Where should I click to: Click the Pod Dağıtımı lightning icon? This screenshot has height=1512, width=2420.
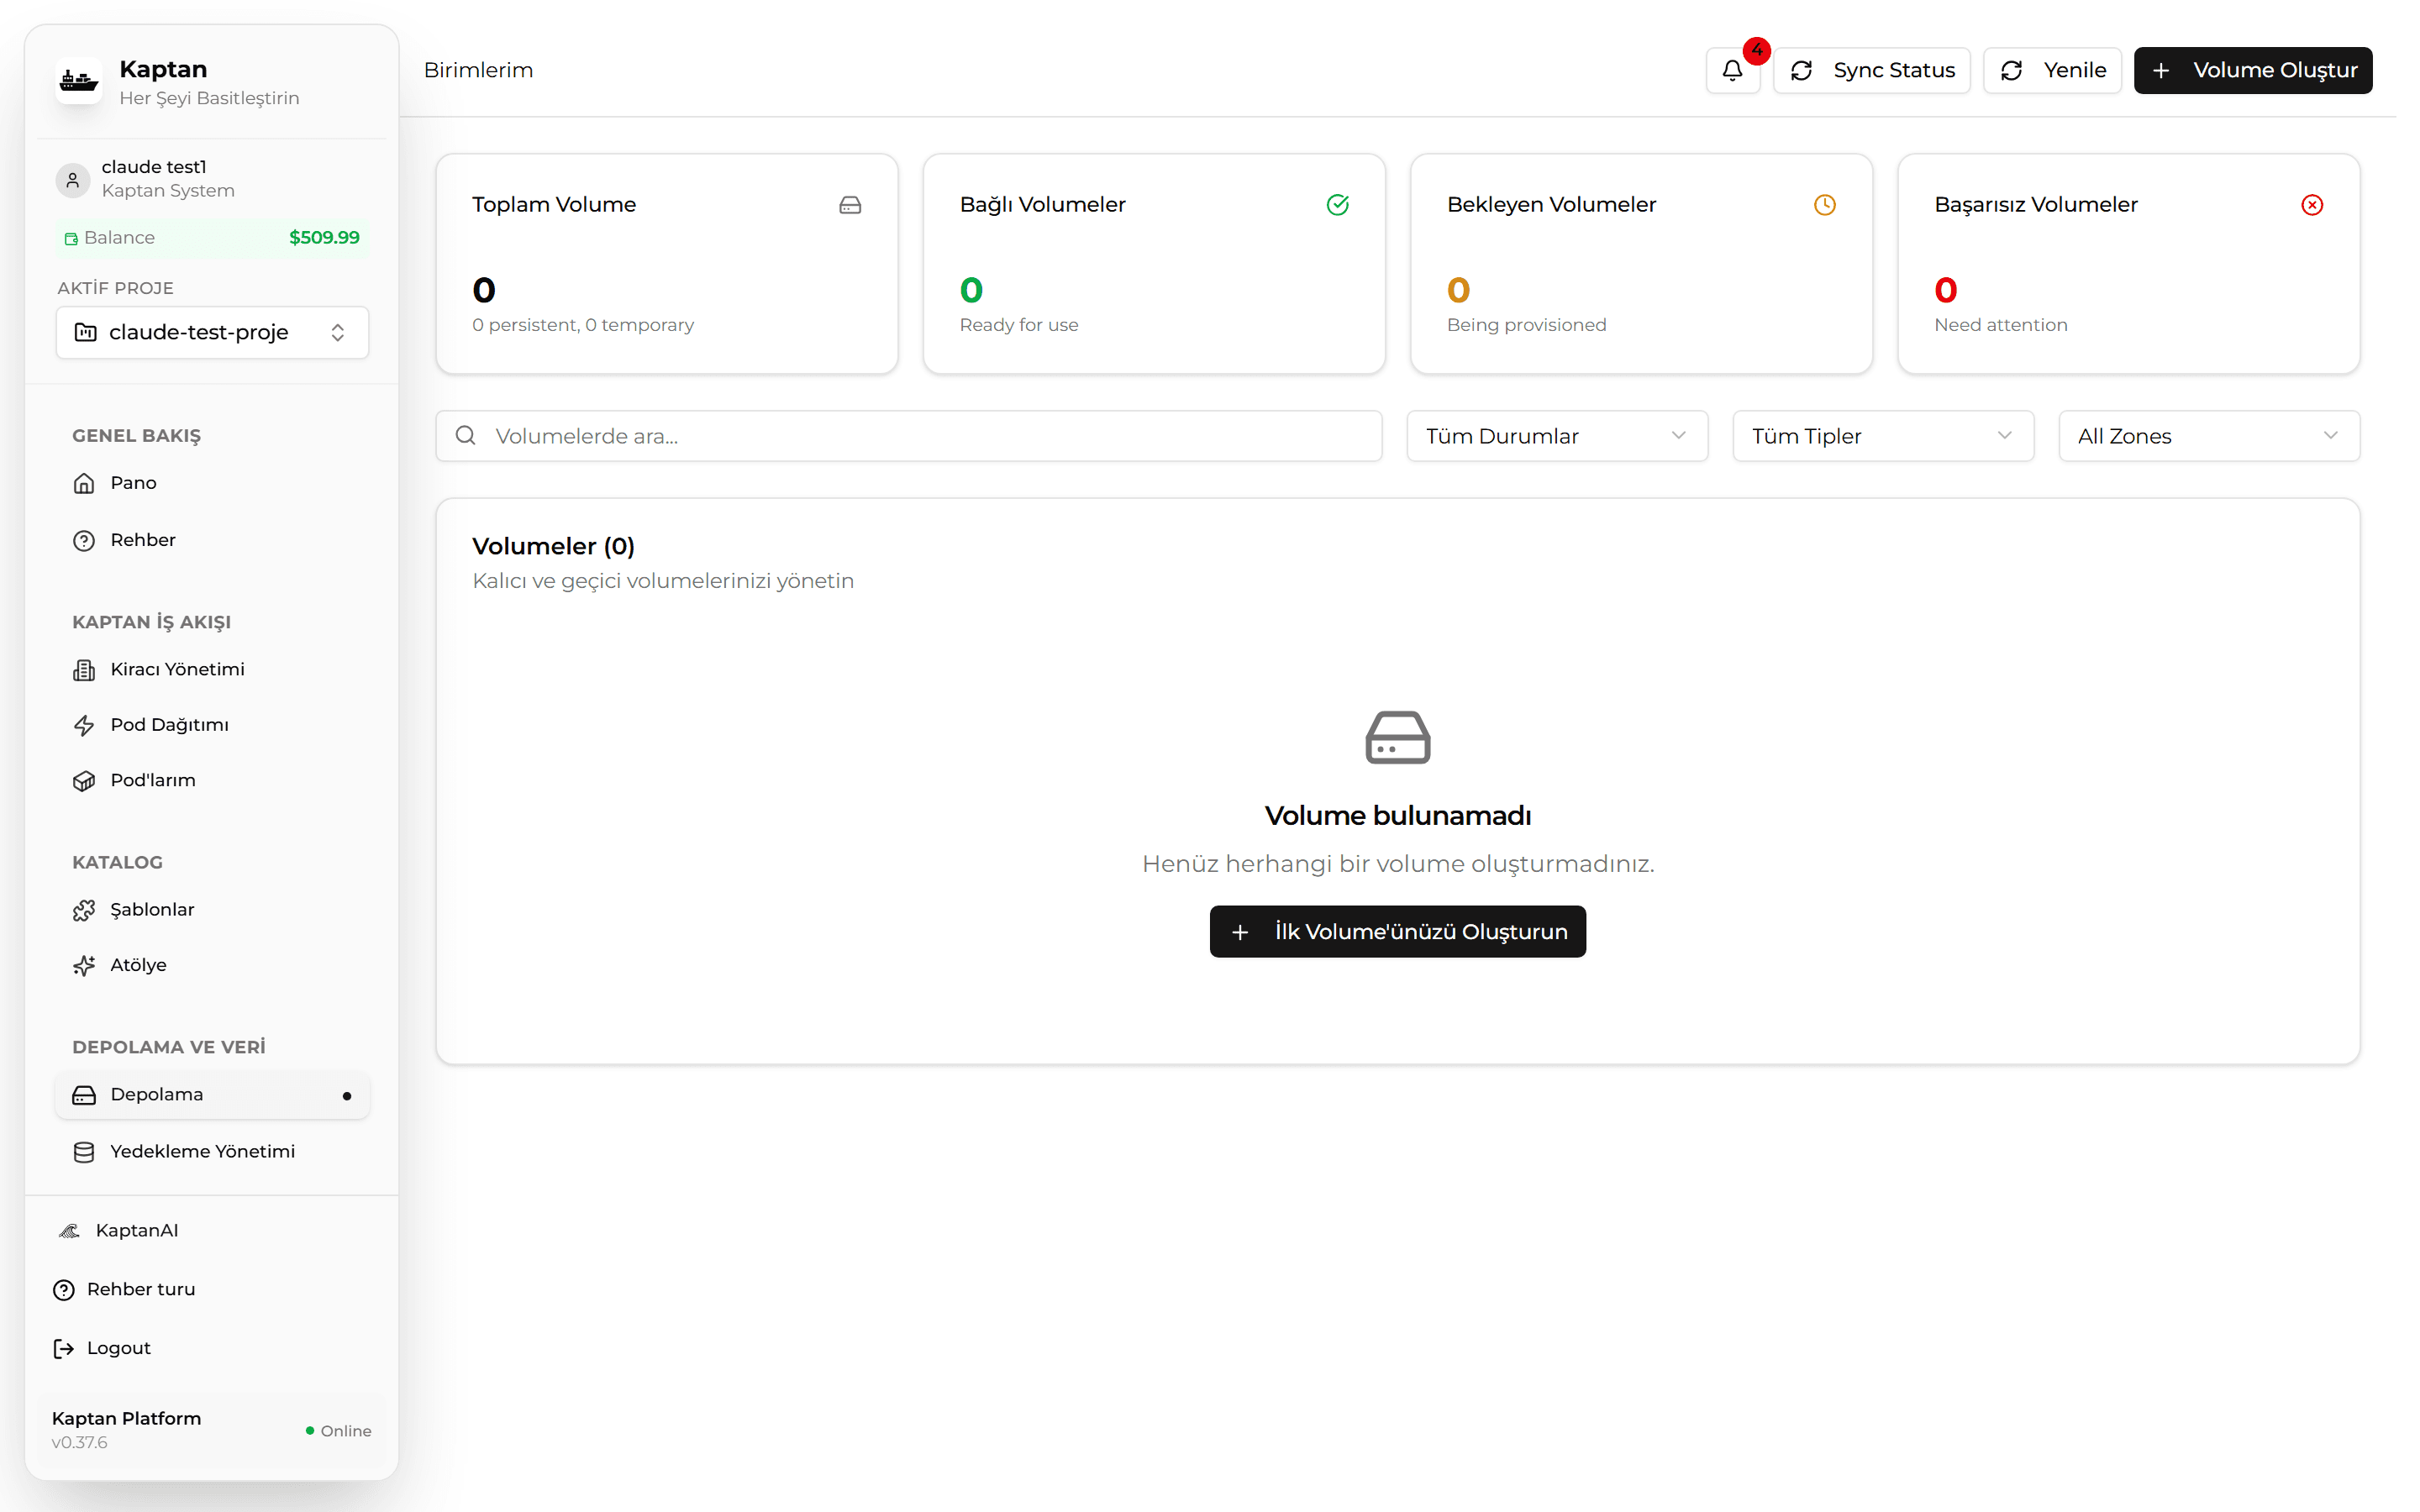click(84, 725)
